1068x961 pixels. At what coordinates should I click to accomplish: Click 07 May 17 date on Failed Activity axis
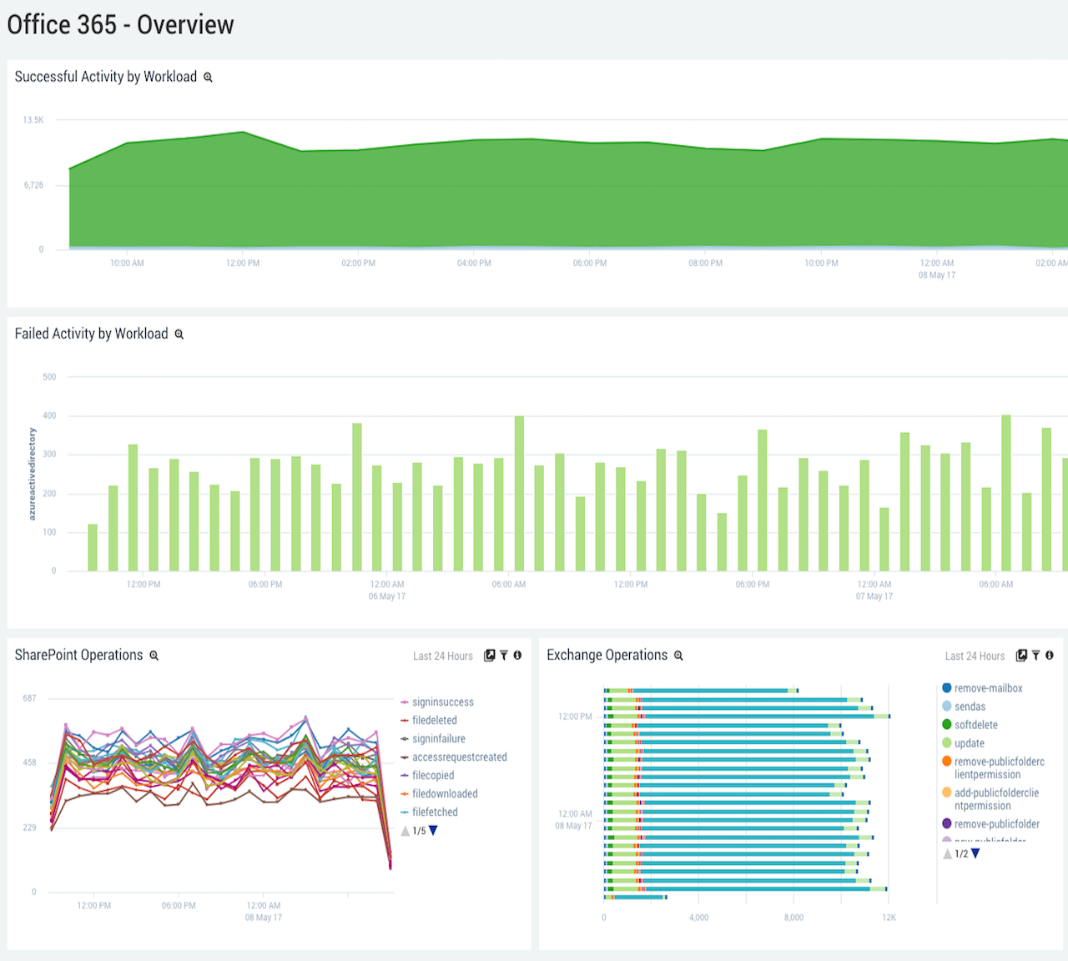click(874, 596)
